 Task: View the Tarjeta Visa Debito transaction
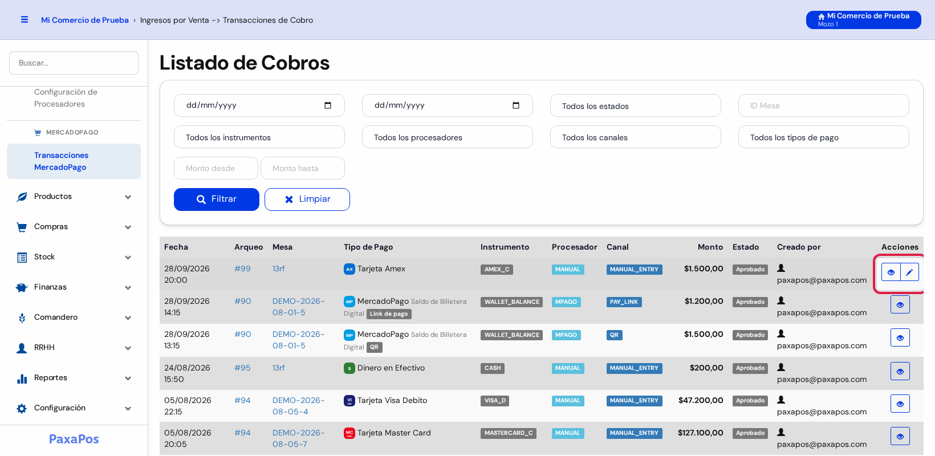pos(900,404)
